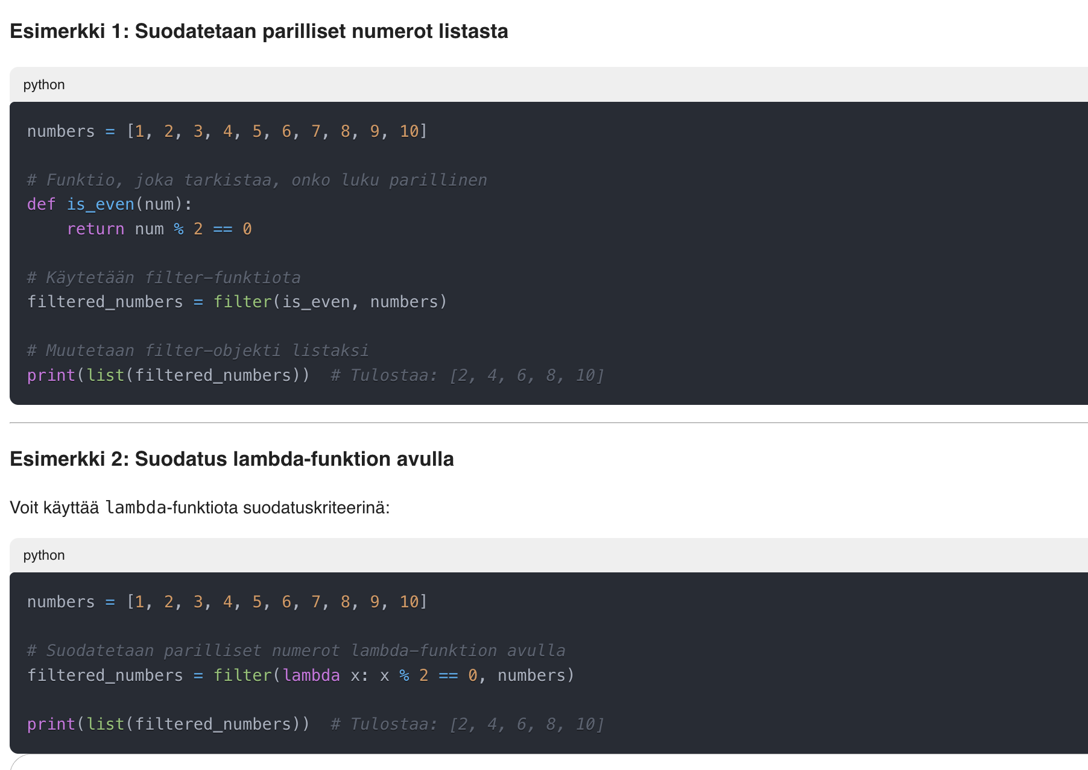Image resolution: width=1088 pixels, height=770 pixels.
Task: Click the is_even function name in the def line
Action: 100,204
